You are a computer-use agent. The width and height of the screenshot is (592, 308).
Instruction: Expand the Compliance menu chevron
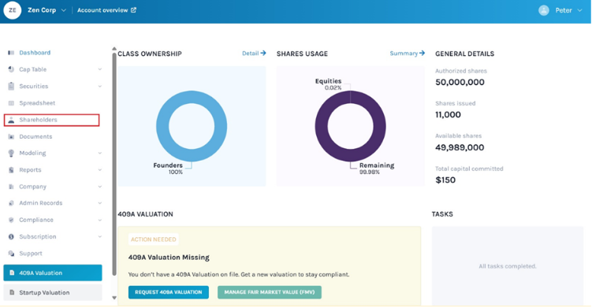pyautogui.click(x=99, y=220)
